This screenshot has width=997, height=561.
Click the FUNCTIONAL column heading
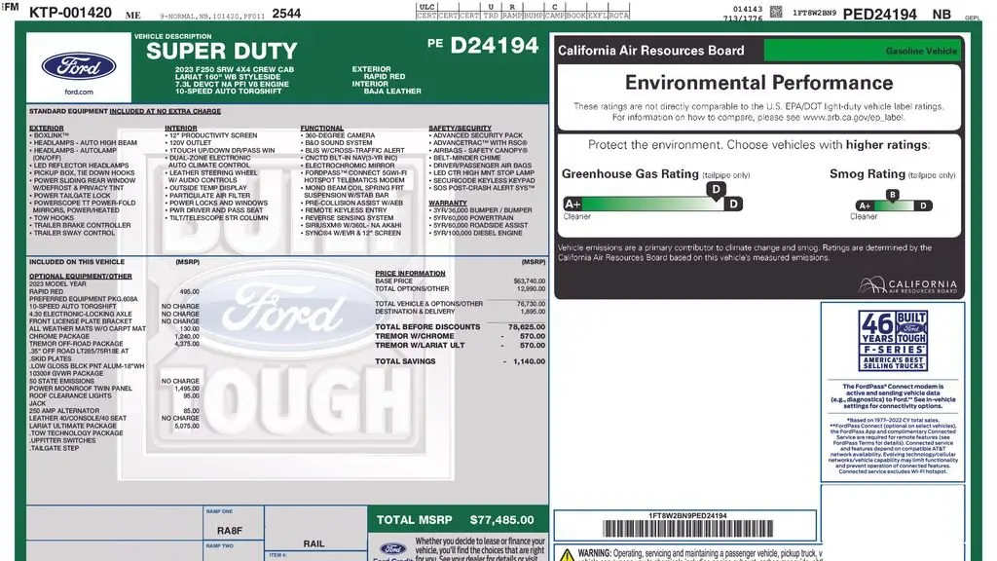tap(321, 129)
